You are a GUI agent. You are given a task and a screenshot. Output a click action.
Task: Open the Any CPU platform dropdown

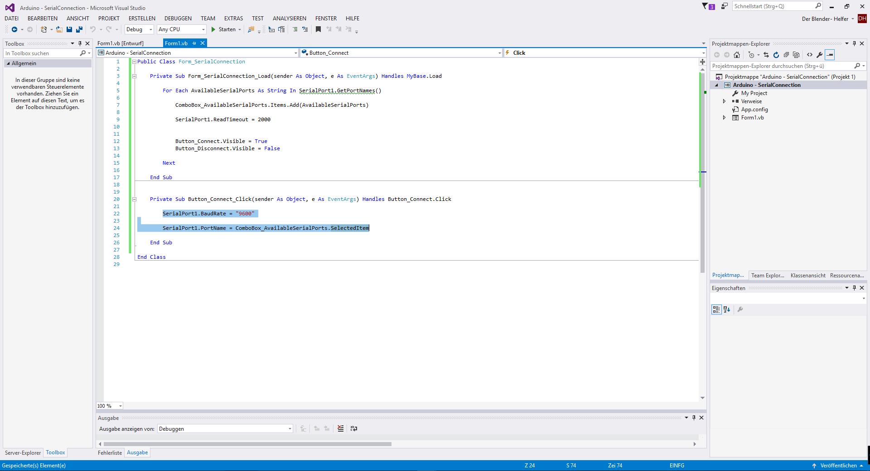(x=203, y=29)
